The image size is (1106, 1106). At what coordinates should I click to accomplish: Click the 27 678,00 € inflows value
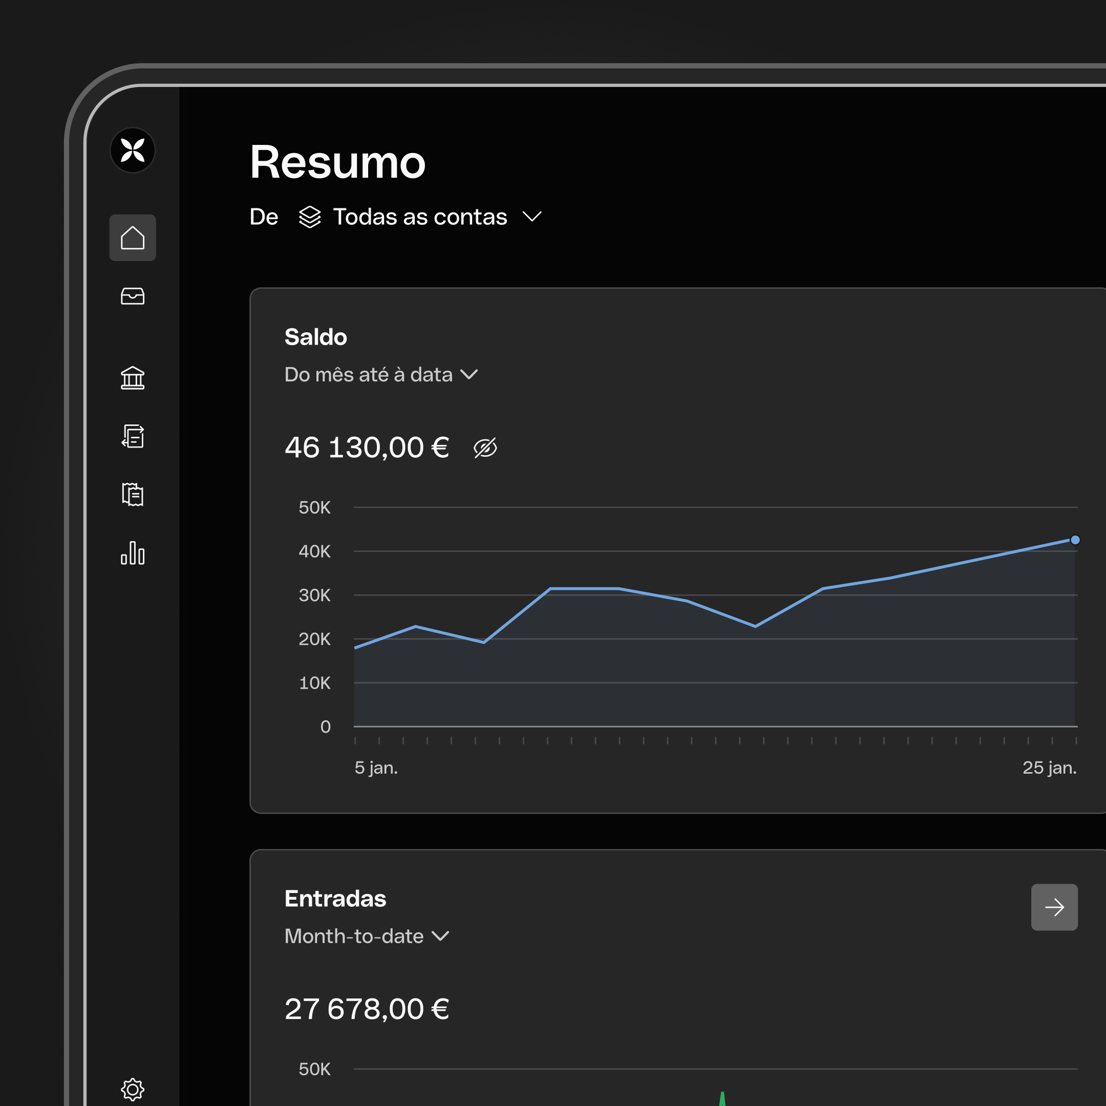[x=367, y=1009]
